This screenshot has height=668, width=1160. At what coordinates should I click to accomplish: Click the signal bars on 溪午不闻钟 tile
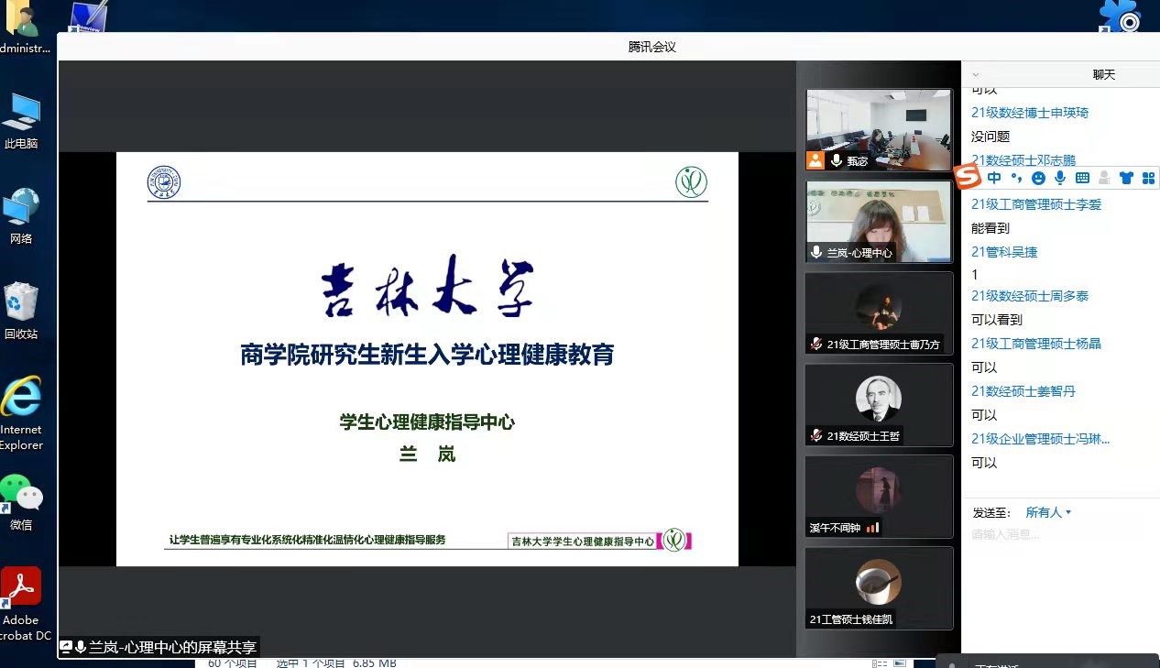872,527
